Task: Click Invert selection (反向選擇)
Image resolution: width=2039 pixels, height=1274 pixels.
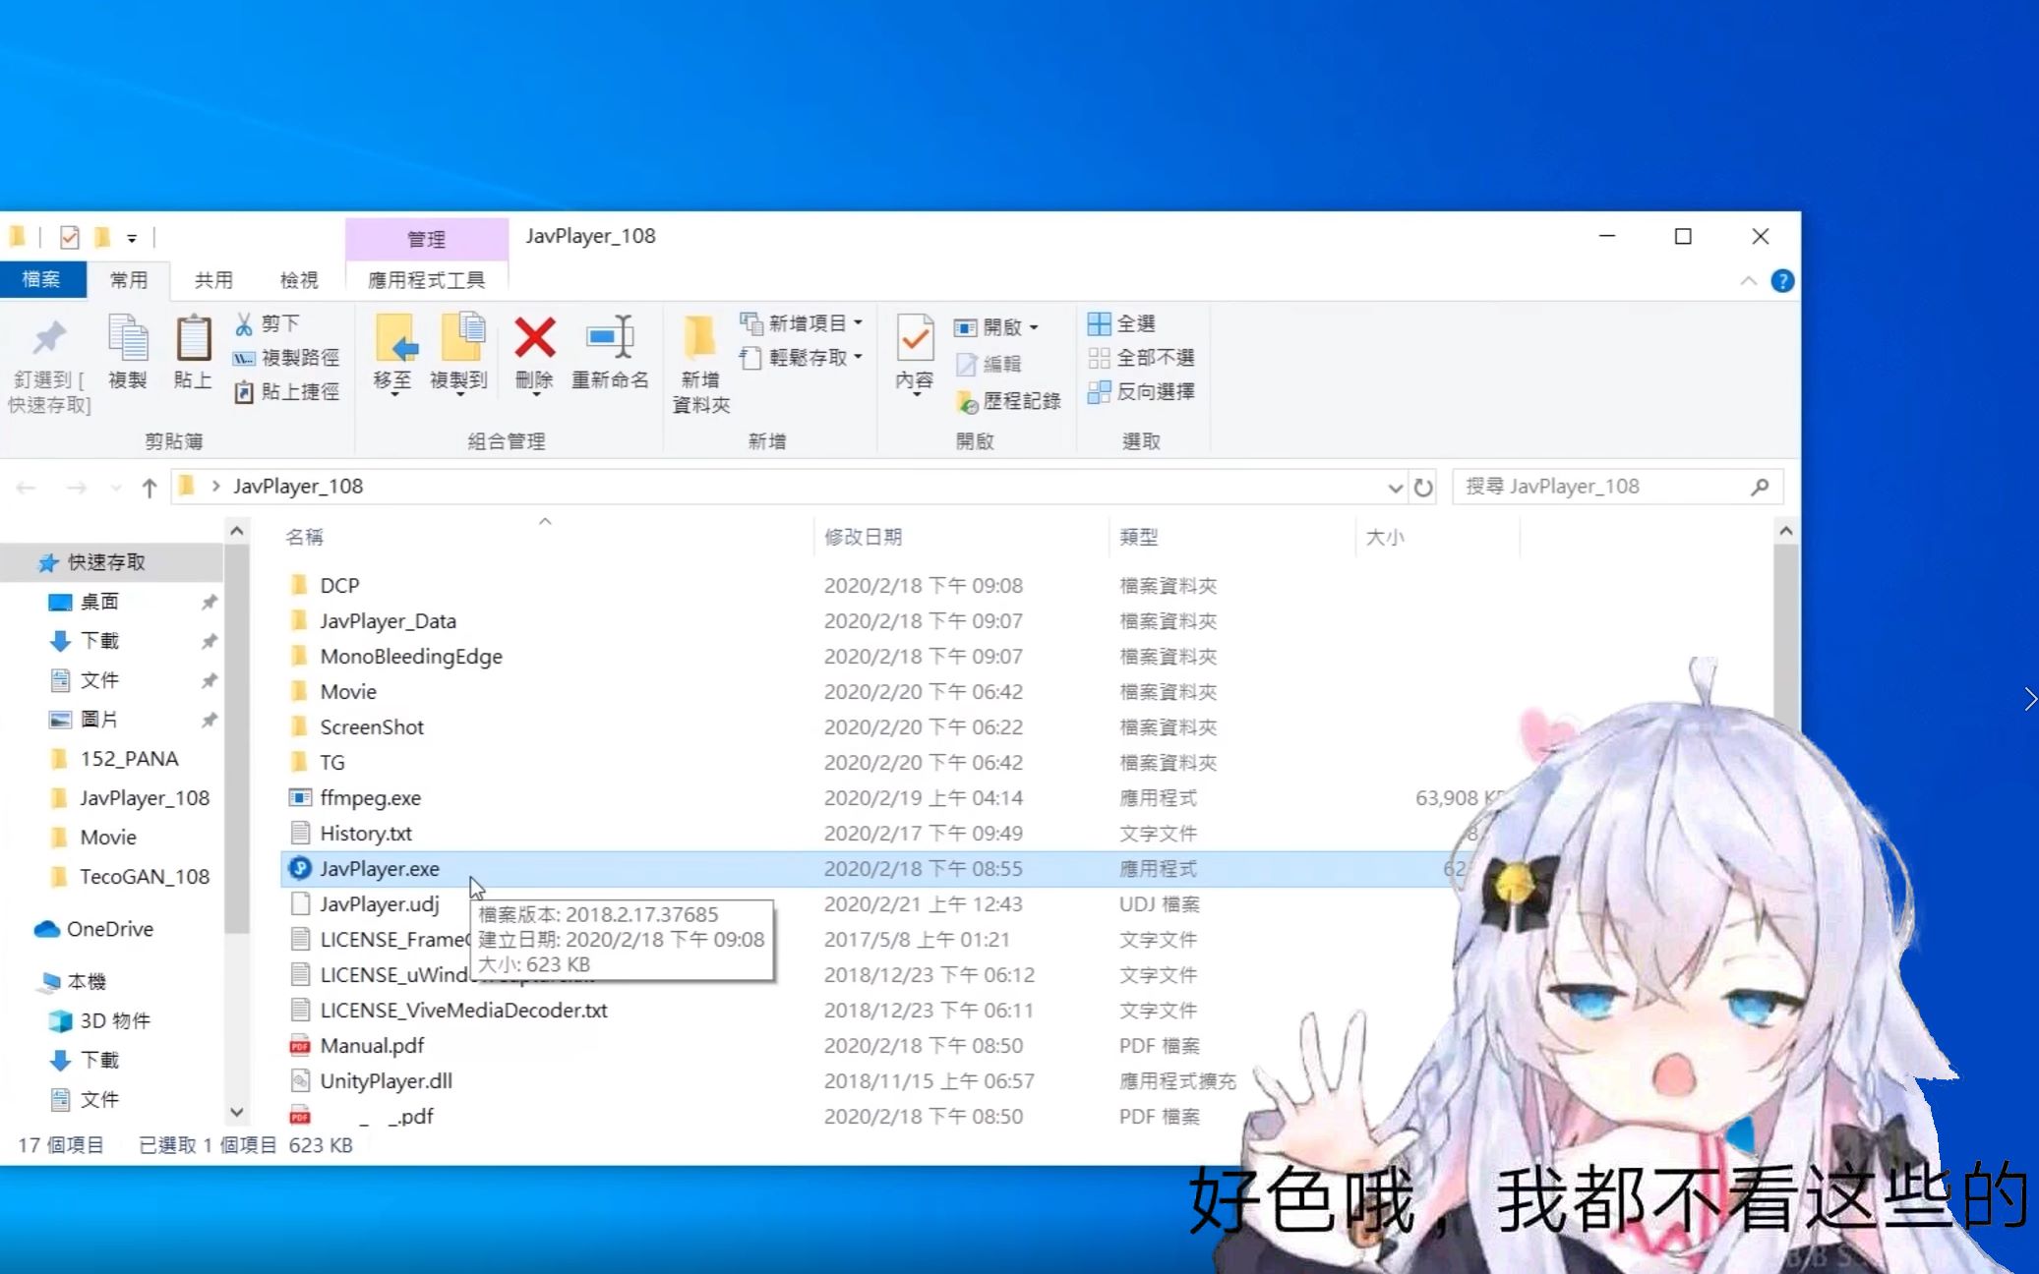Action: pos(1141,392)
